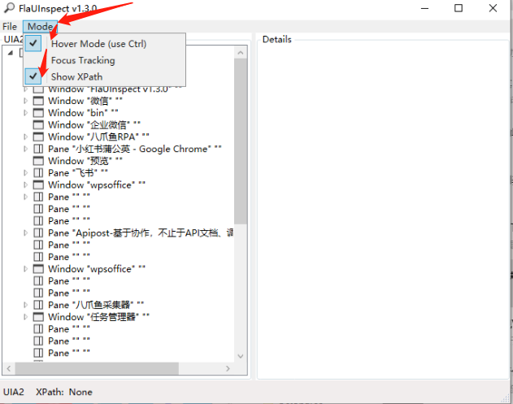Click the FlaUInspect magnifier title bar icon
This screenshot has width=513, height=404.
tap(9, 8)
